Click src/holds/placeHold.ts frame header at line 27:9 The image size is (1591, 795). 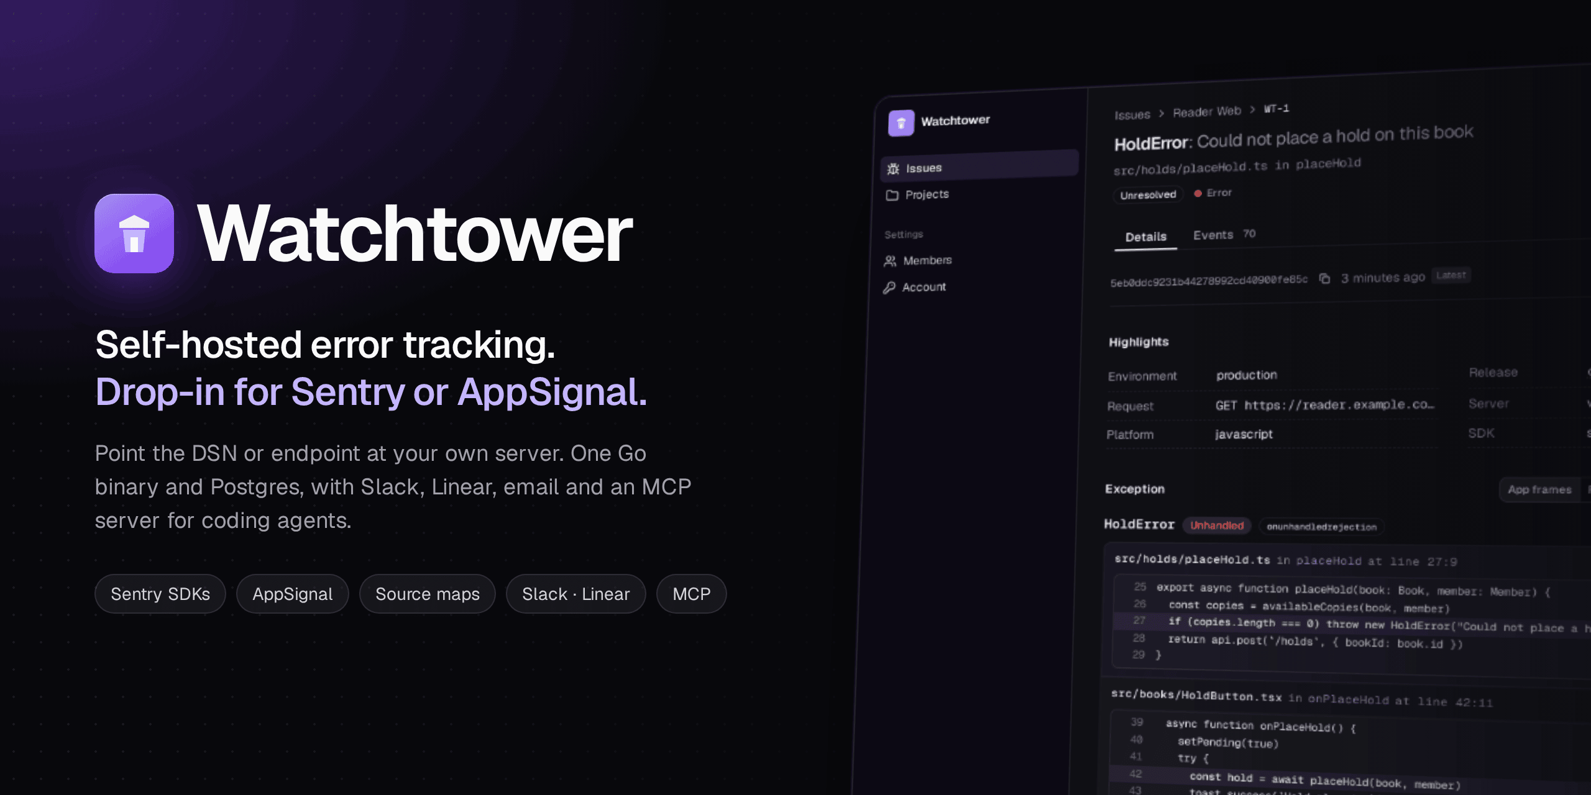pyautogui.click(x=1285, y=560)
